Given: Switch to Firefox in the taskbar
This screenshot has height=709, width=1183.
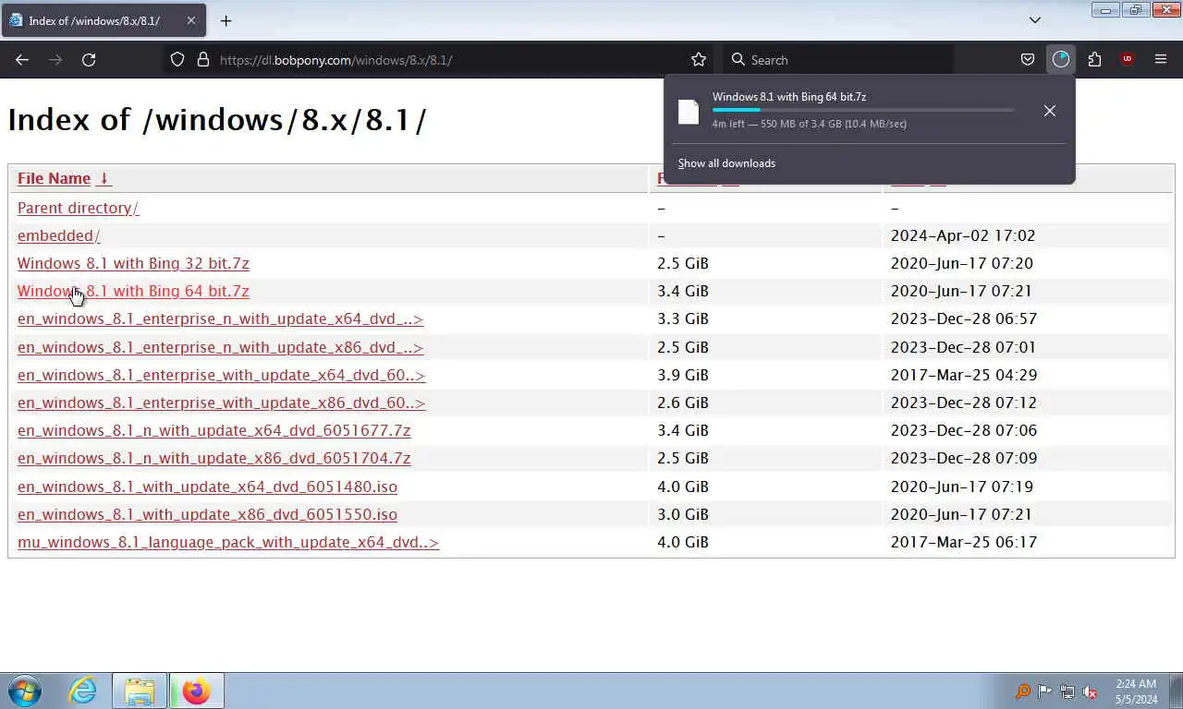Looking at the screenshot, I should tap(196, 691).
